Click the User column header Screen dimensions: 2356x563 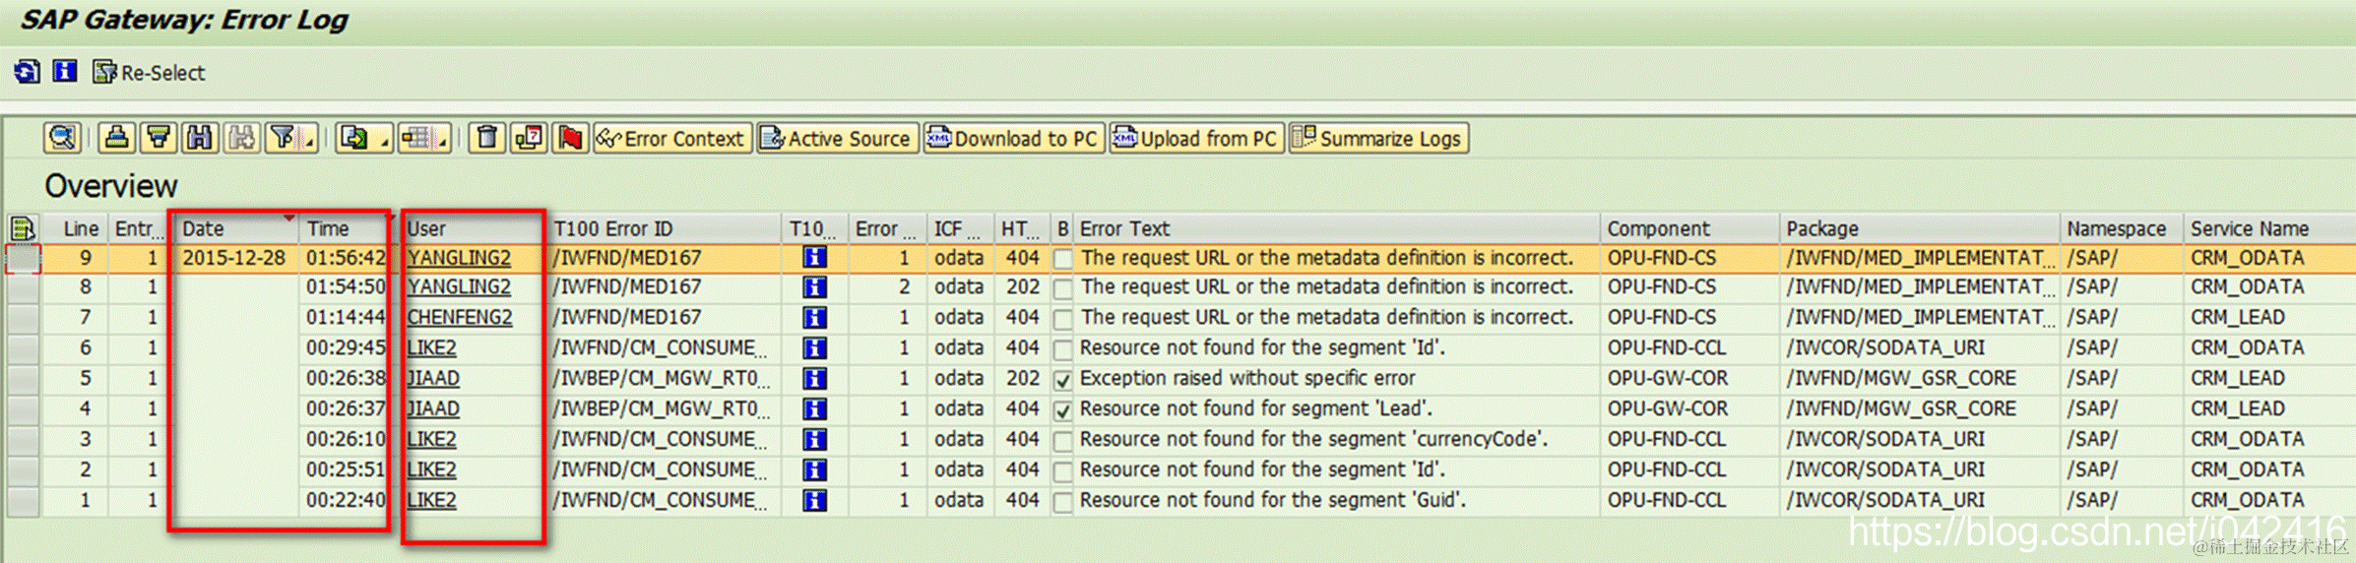[x=474, y=228]
